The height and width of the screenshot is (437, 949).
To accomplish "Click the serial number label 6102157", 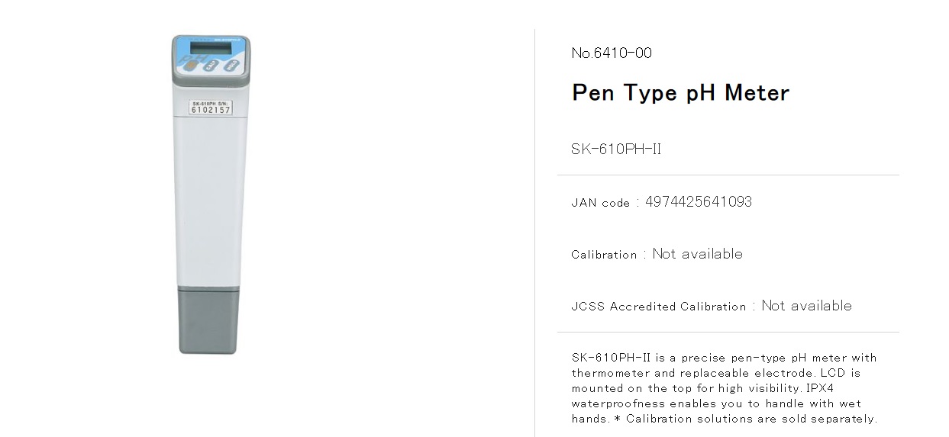I will pos(210,108).
